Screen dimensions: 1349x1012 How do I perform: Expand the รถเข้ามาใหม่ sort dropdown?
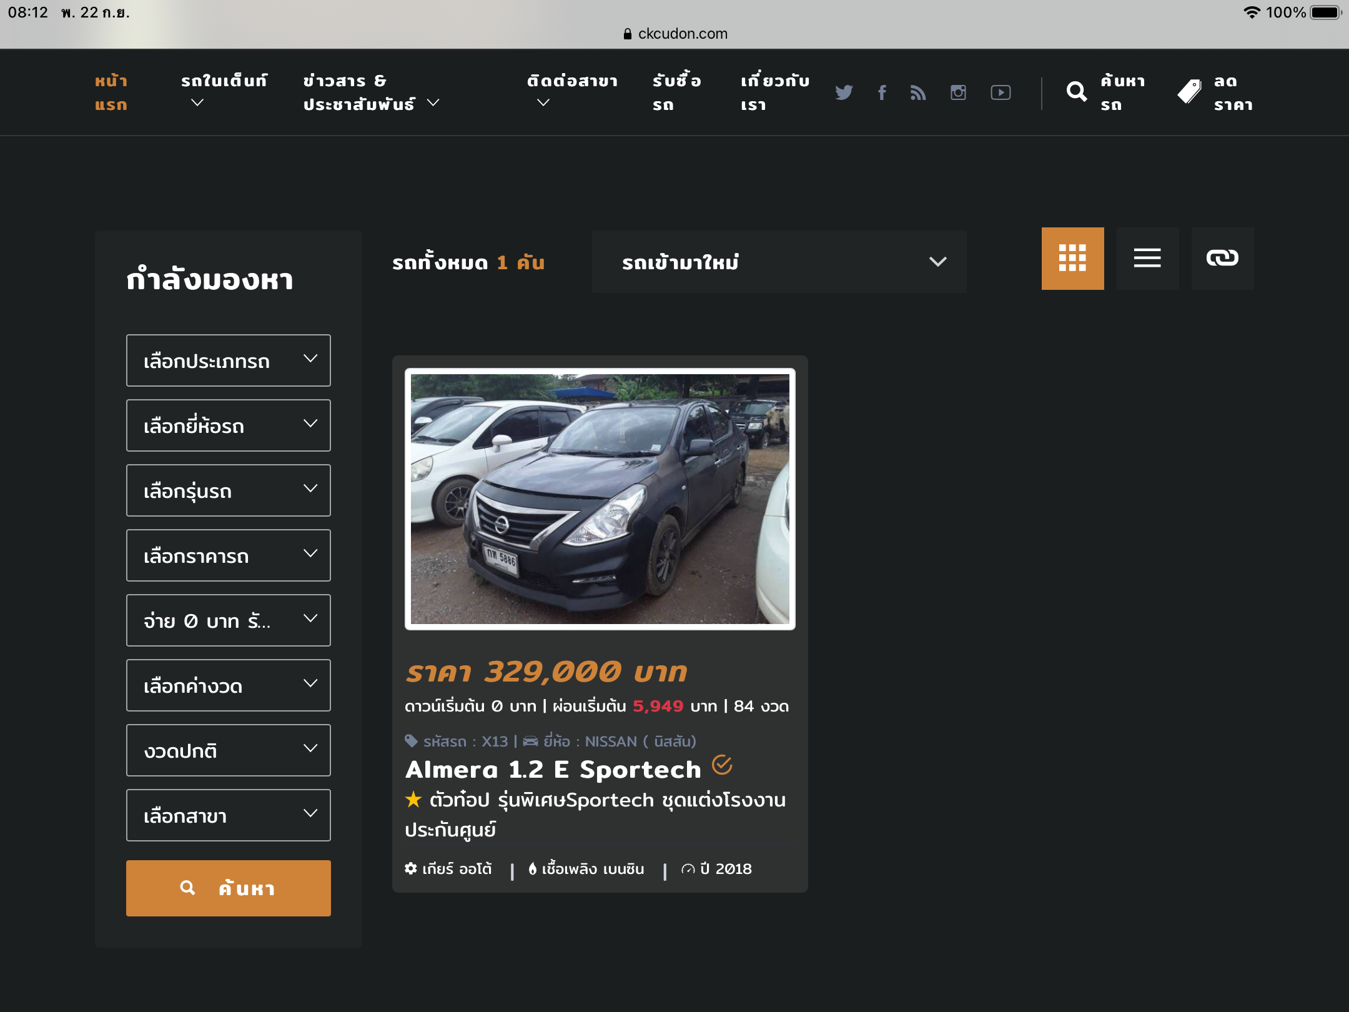(x=779, y=262)
